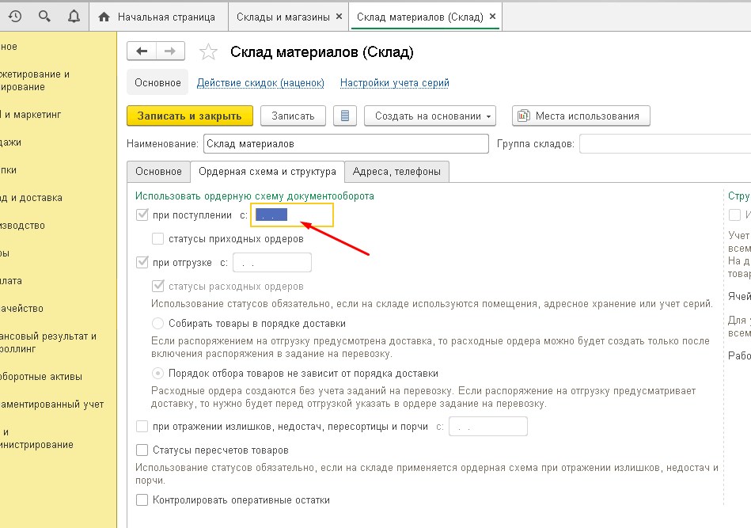The width and height of the screenshot is (751, 528).
Task: Select Собирать товары в порядке доставки radio
Action: (157, 324)
